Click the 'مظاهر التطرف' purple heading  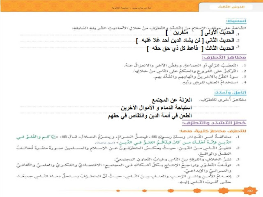point(224,57)
